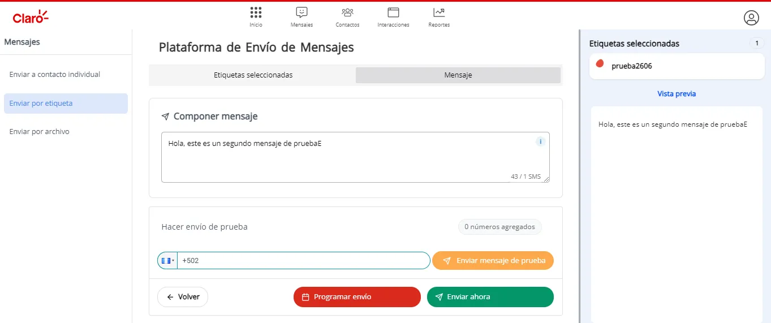The width and height of the screenshot is (771, 323).
Task: Open the Interacciones window icon
Action: (x=393, y=12)
